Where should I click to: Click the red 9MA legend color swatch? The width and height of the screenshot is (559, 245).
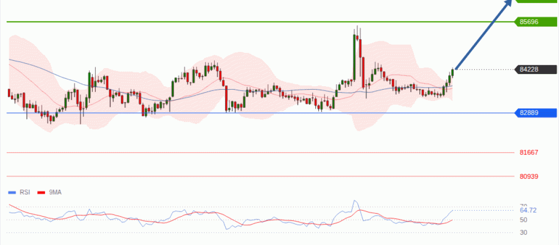click(x=41, y=193)
